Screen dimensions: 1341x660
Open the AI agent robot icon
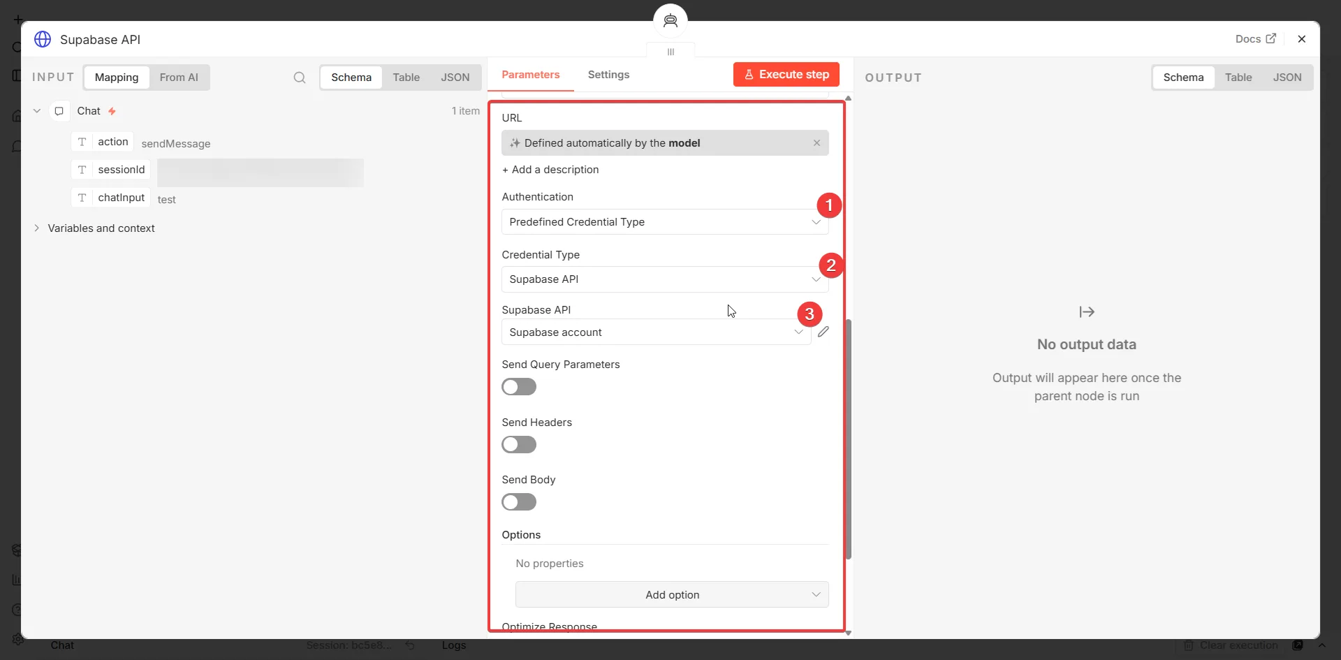coord(670,20)
